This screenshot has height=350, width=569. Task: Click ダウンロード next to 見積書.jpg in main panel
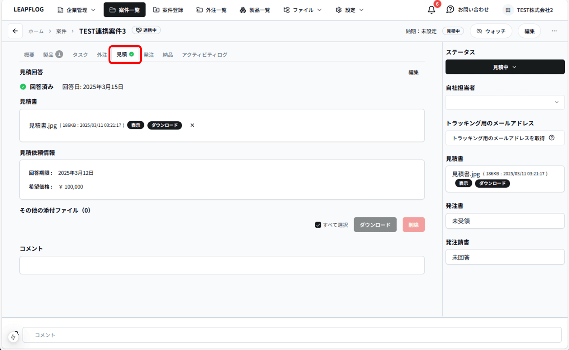164,125
